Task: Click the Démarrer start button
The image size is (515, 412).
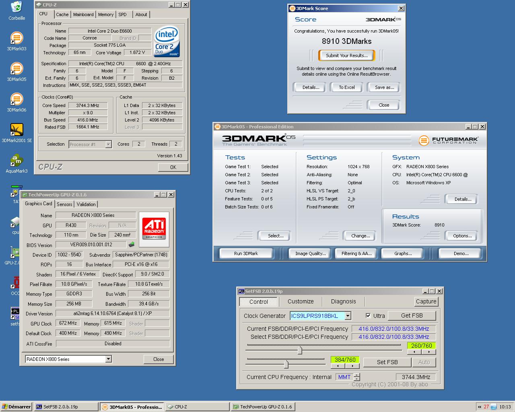Action: 16,407
